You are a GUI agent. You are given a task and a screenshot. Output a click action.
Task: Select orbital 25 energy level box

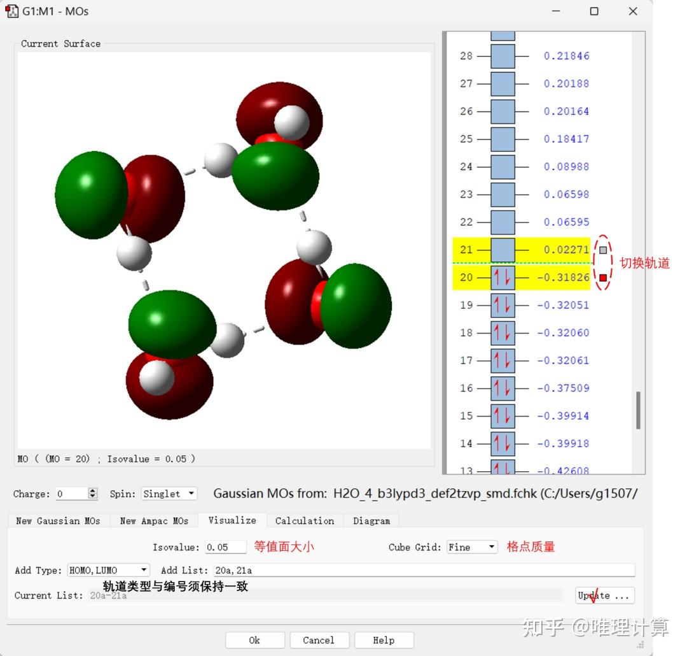[503, 139]
